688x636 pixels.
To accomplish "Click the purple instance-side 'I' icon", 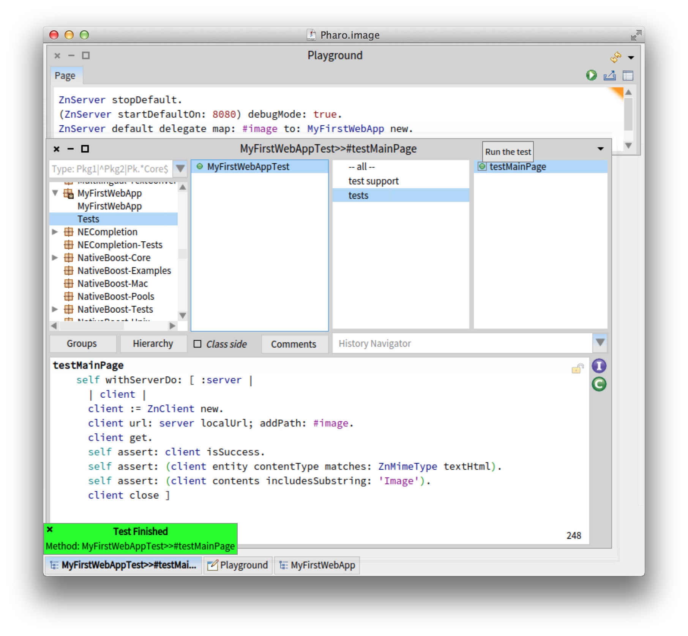I will tap(599, 366).
